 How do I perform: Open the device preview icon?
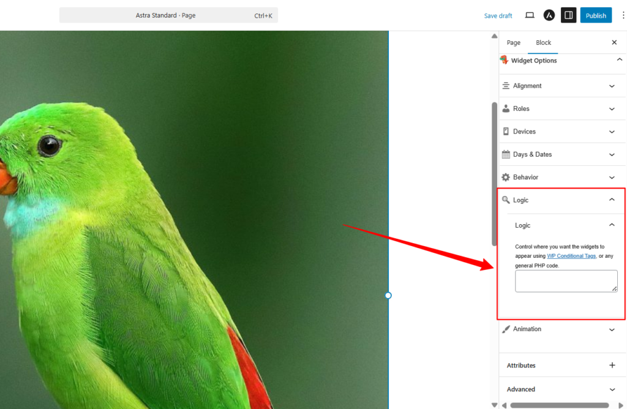click(530, 15)
